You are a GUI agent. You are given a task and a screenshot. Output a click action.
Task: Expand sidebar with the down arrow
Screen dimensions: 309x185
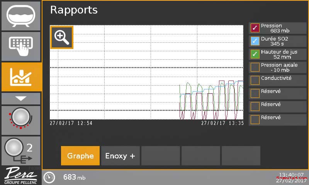[21, 99]
